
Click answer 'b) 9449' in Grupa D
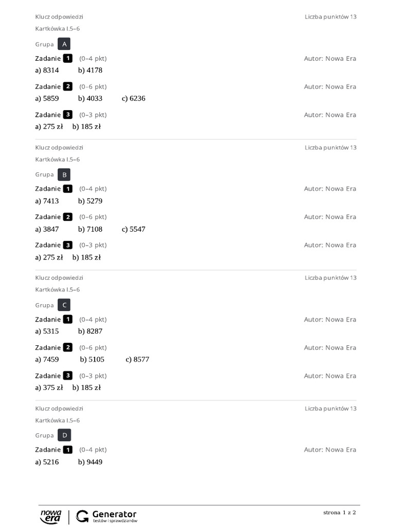click(x=90, y=462)
